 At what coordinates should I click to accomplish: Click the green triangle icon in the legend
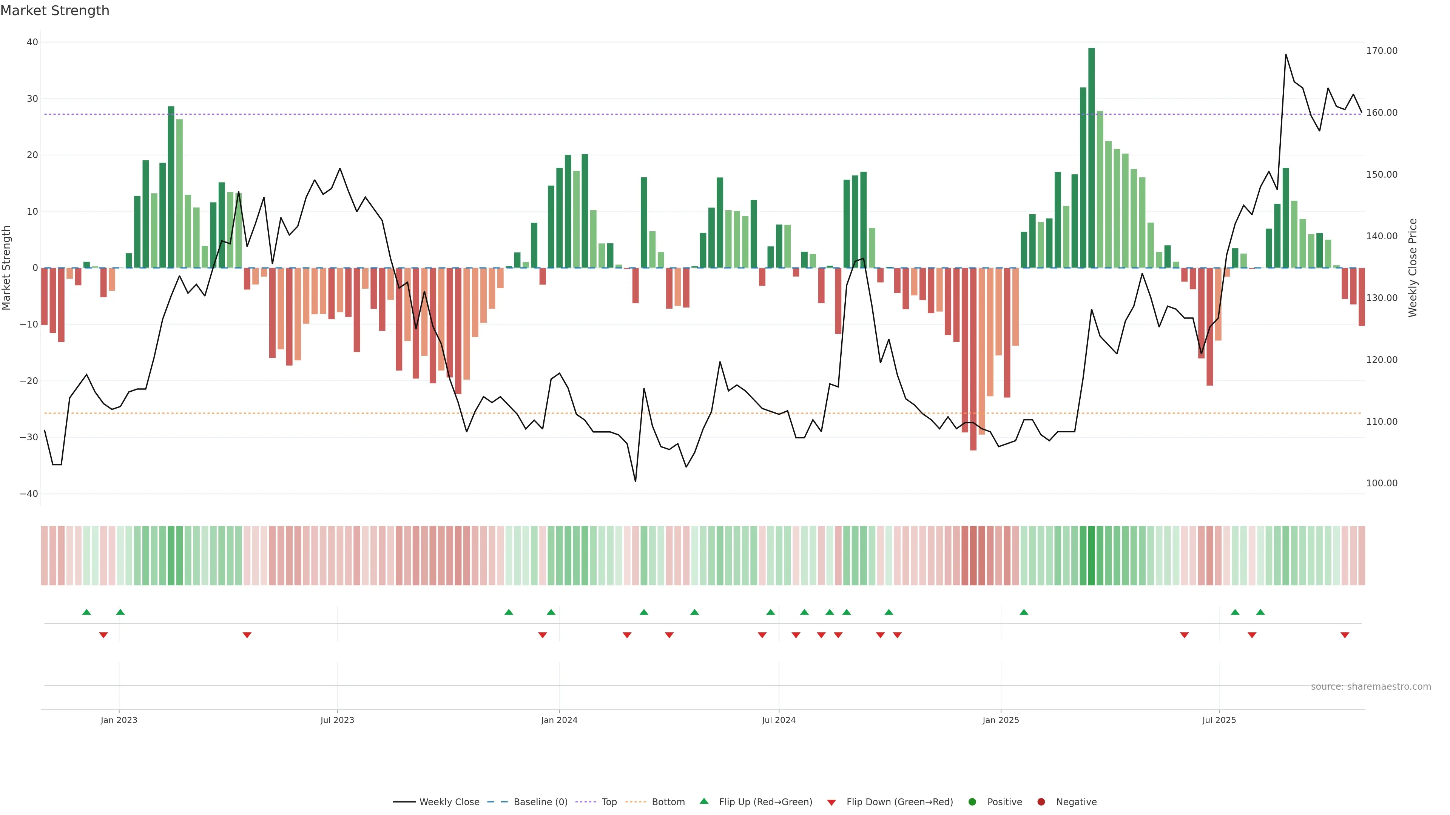[x=703, y=801]
